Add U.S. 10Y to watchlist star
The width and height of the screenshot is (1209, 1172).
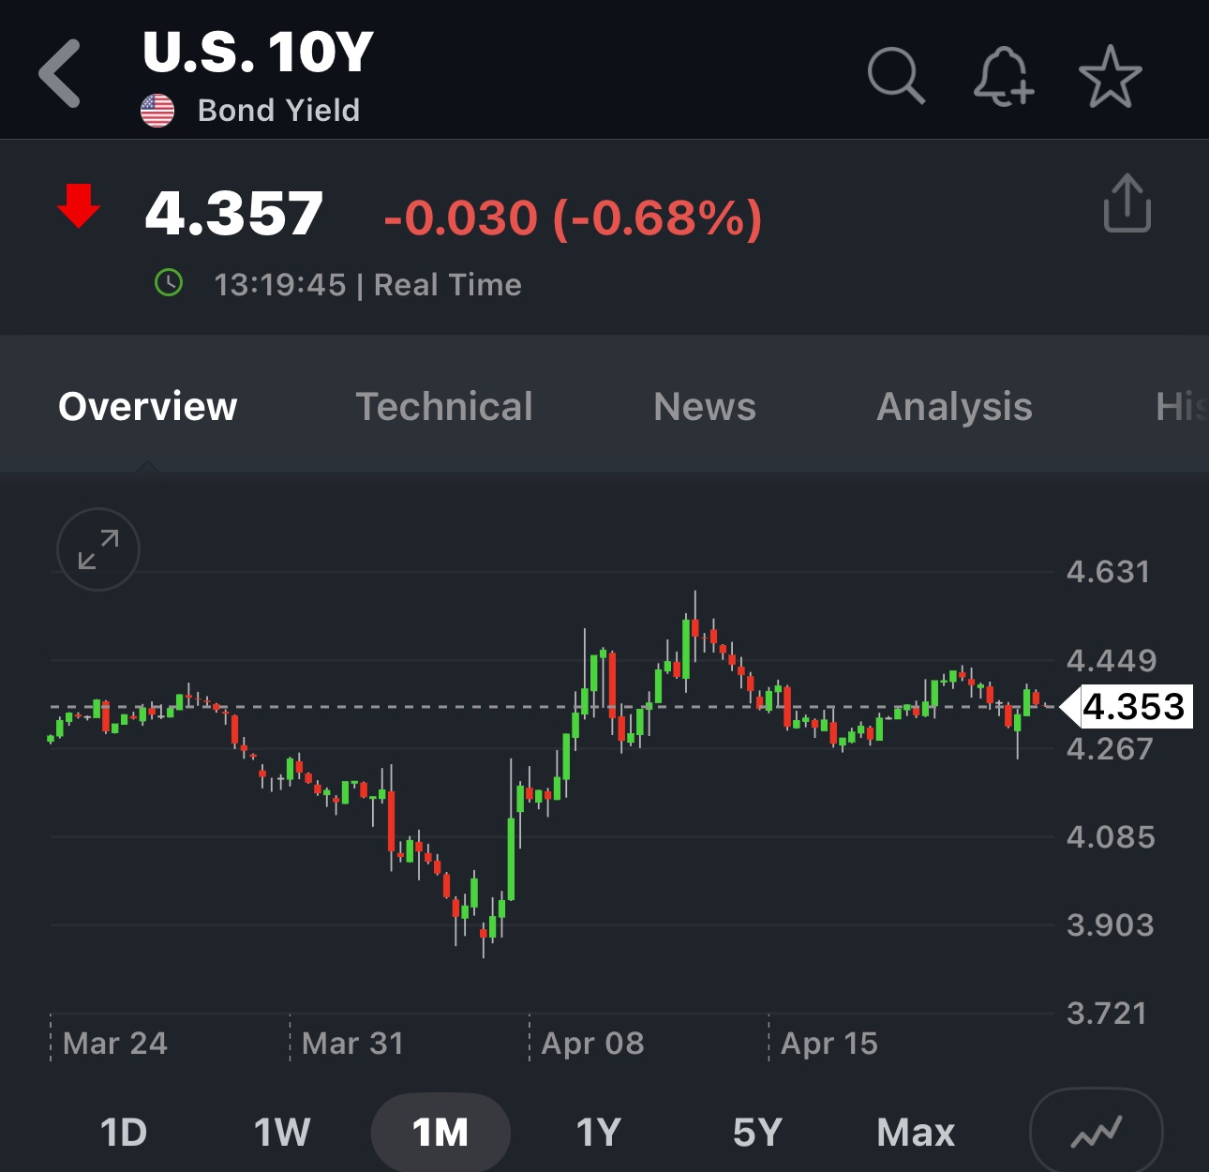1110,76
